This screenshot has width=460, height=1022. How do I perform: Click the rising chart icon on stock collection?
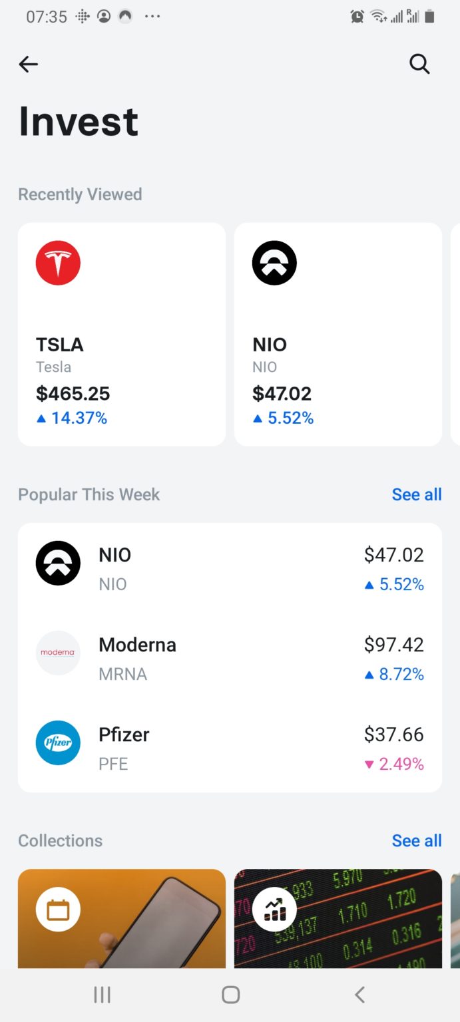[274, 910]
